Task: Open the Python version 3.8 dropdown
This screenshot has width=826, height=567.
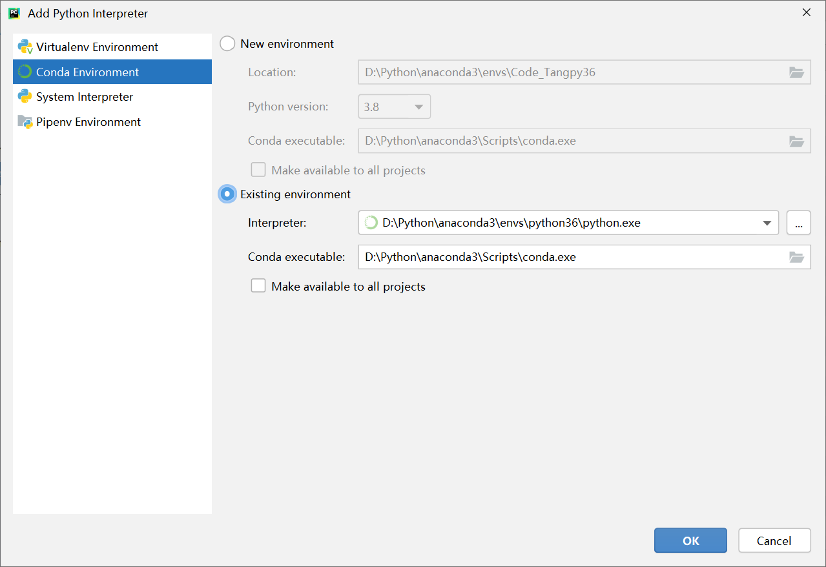Action: 394,107
